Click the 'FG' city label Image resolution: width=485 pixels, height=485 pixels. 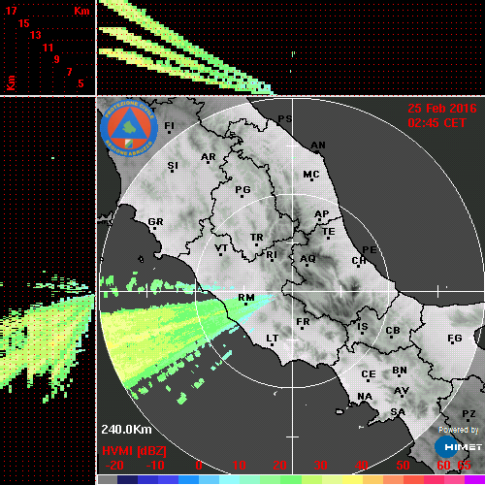pyautogui.click(x=455, y=339)
